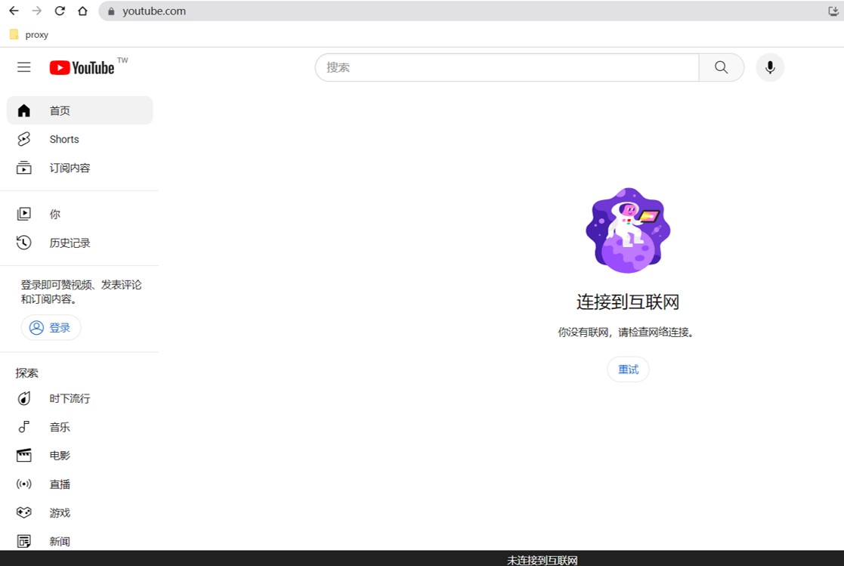Select 首页 in the sidebar
This screenshot has height=566, width=844.
click(x=79, y=110)
